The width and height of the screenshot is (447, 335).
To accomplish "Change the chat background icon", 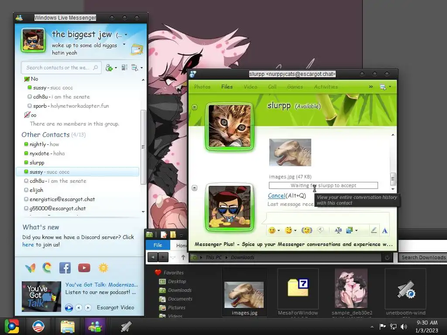I will [349, 230].
